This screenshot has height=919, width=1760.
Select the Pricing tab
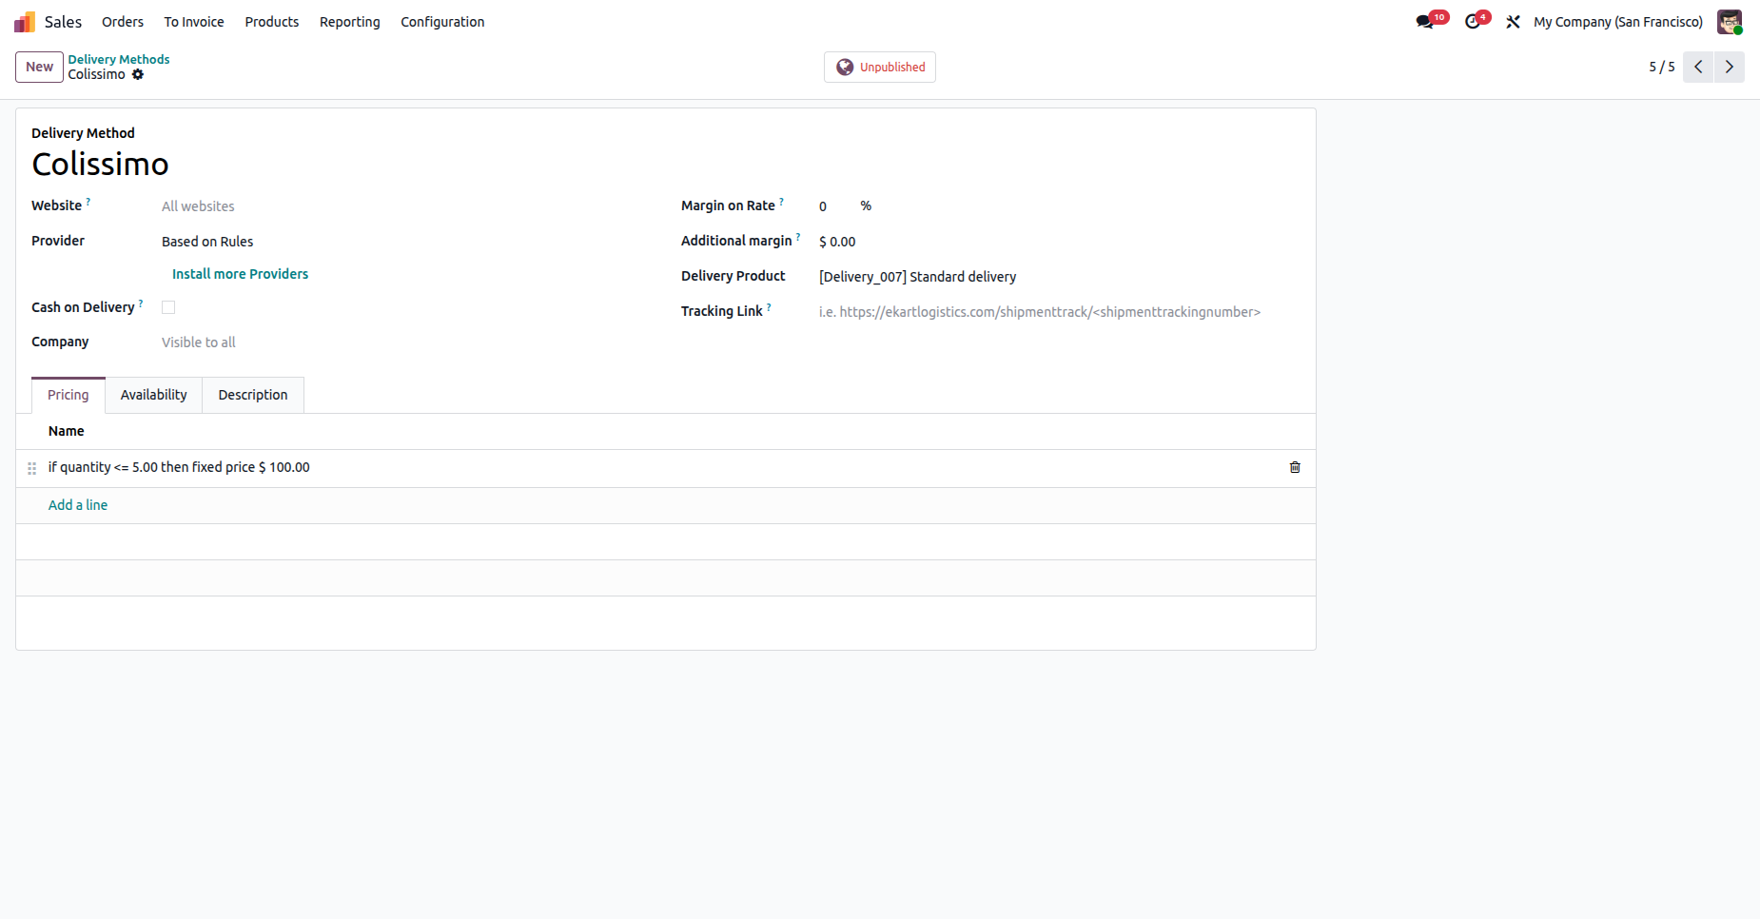click(x=68, y=395)
